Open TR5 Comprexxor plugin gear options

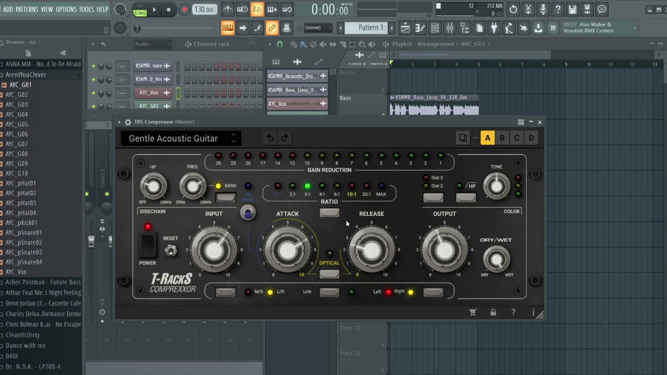pyautogui.click(x=128, y=122)
